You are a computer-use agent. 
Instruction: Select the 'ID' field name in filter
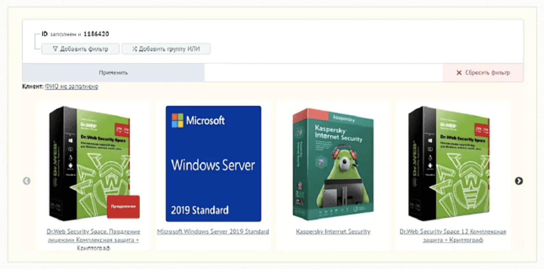click(45, 34)
